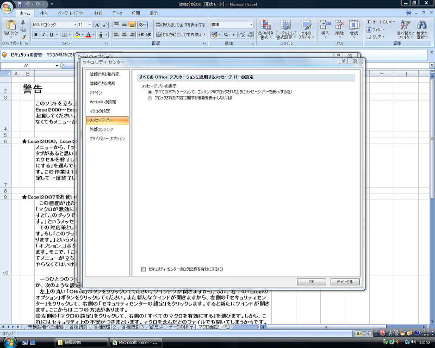Click the Format Painter brush icon
435x348 pixels.
coord(23,36)
